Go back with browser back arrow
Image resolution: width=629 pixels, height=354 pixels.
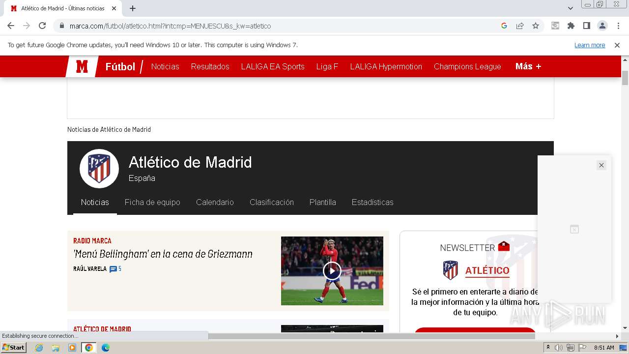point(11,26)
